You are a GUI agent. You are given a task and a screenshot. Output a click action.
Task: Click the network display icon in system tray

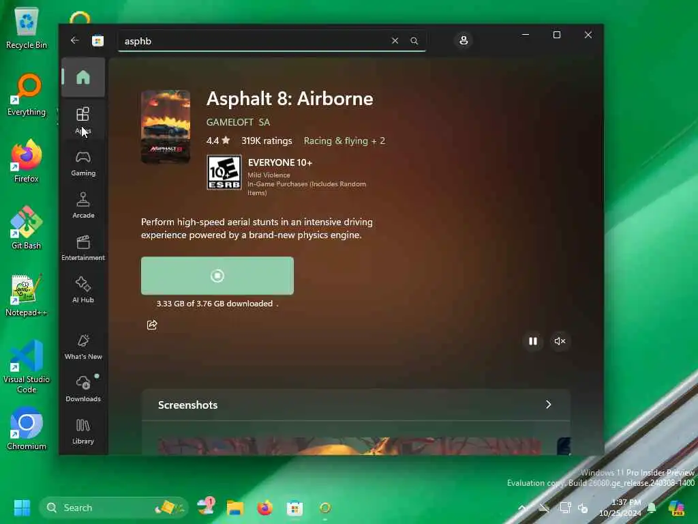click(x=565, y=508)
